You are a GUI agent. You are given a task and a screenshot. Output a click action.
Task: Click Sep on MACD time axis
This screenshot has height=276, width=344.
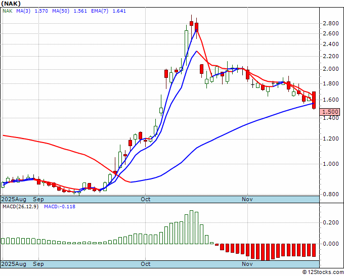[38, 264]
